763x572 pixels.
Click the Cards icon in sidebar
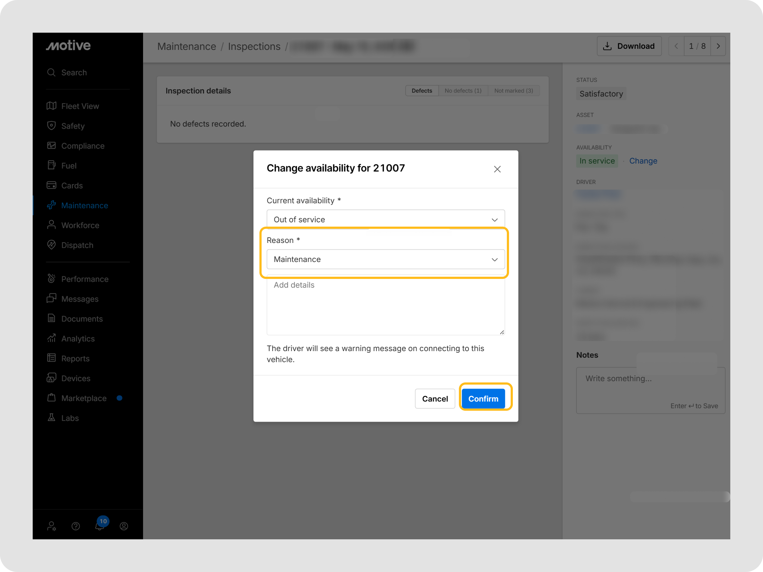(x=52, y=185)
